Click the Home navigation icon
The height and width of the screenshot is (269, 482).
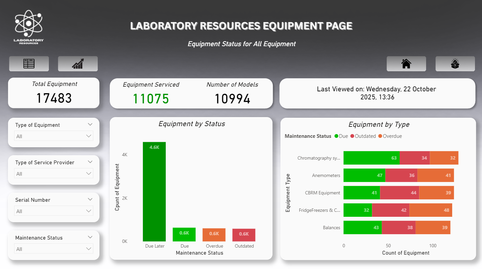click(x=406, y=64)
